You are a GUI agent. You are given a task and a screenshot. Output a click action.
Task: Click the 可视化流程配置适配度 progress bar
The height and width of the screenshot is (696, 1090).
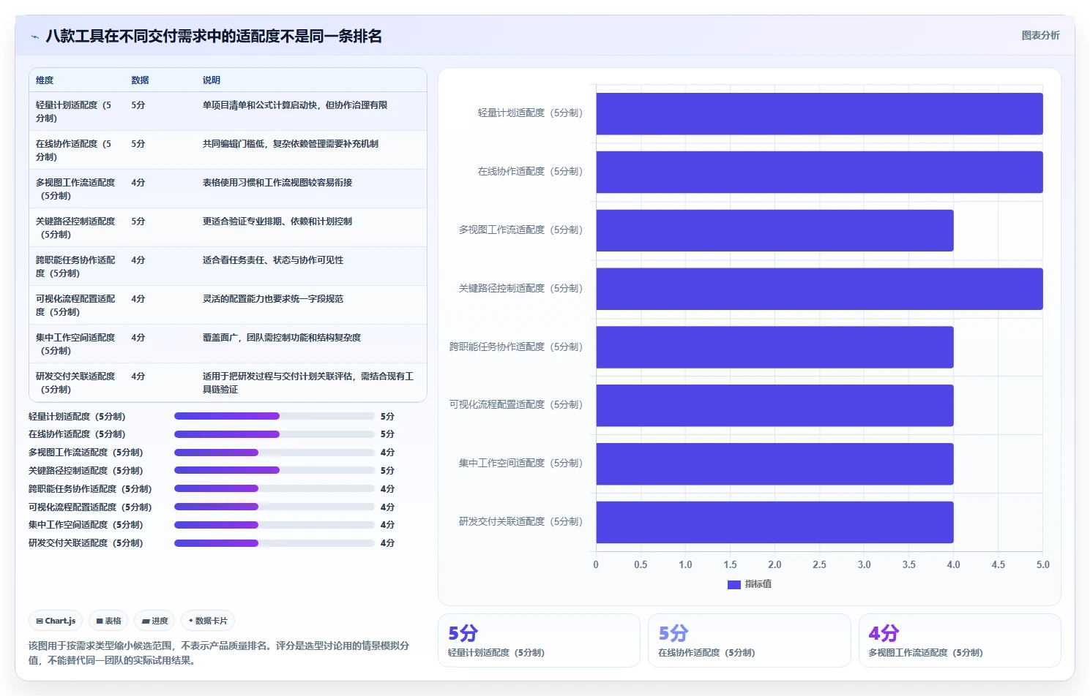(x=275, y=507)
